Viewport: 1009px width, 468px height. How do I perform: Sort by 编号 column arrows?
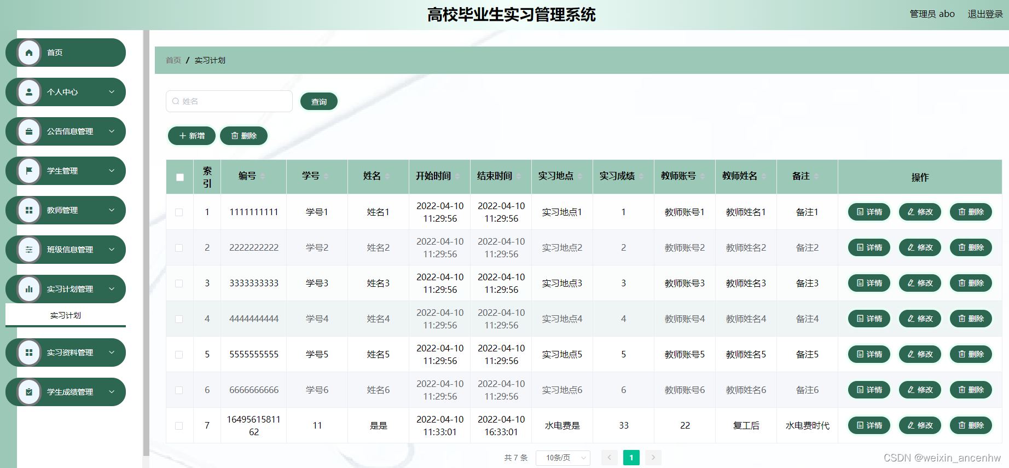263,176
